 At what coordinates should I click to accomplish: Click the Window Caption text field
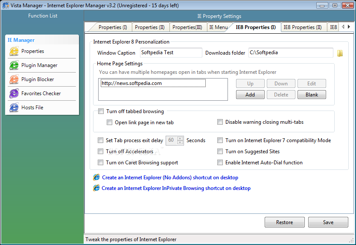[x=171, y=52]
